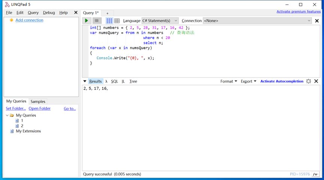
Task: Click the Query successful status text
Action: [112, 174]
